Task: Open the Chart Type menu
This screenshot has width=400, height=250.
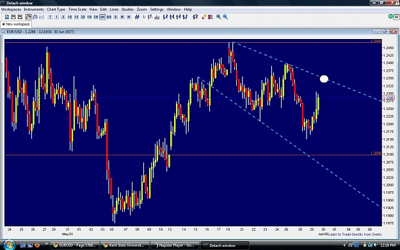Action: tap(56, 10)
